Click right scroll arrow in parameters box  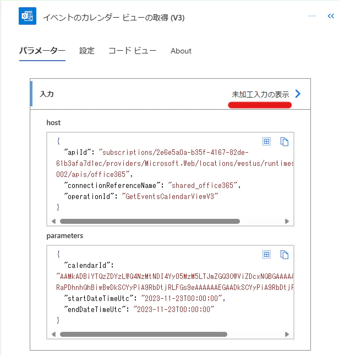coord(287,334)
